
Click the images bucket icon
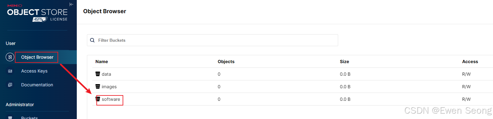coord(98,87)
